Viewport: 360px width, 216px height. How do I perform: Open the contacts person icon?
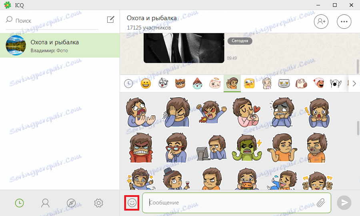(x=45, y=203)
